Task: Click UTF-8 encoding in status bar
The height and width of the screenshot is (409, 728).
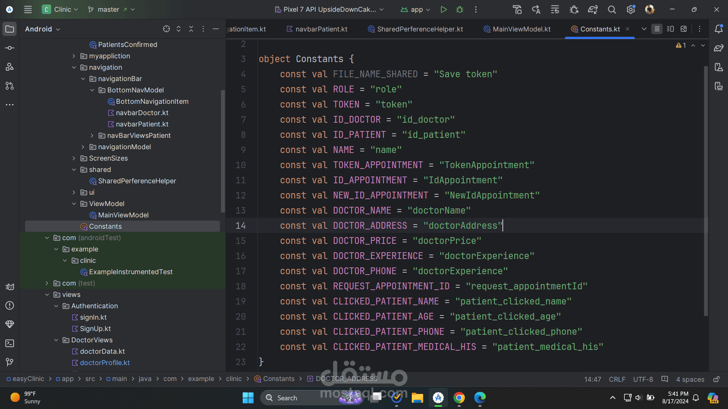Action: click(x=643, y=379)
